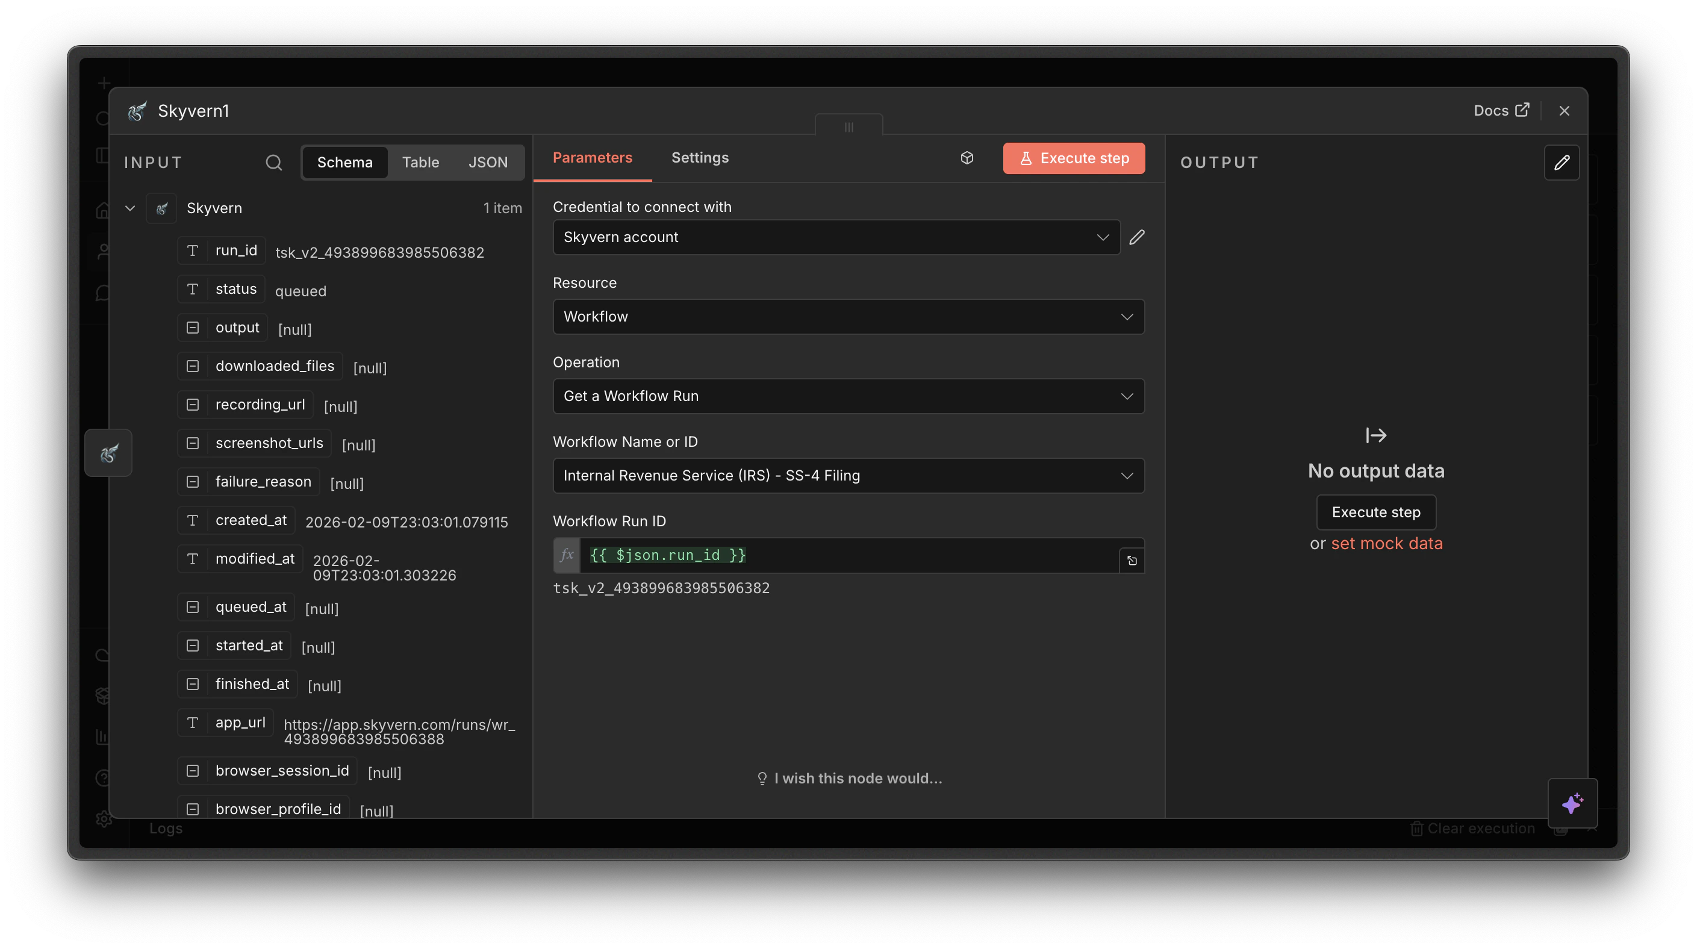Select the Skyvern node icon on the canvas
The image size is (1697, 949).
click(108, 452)
